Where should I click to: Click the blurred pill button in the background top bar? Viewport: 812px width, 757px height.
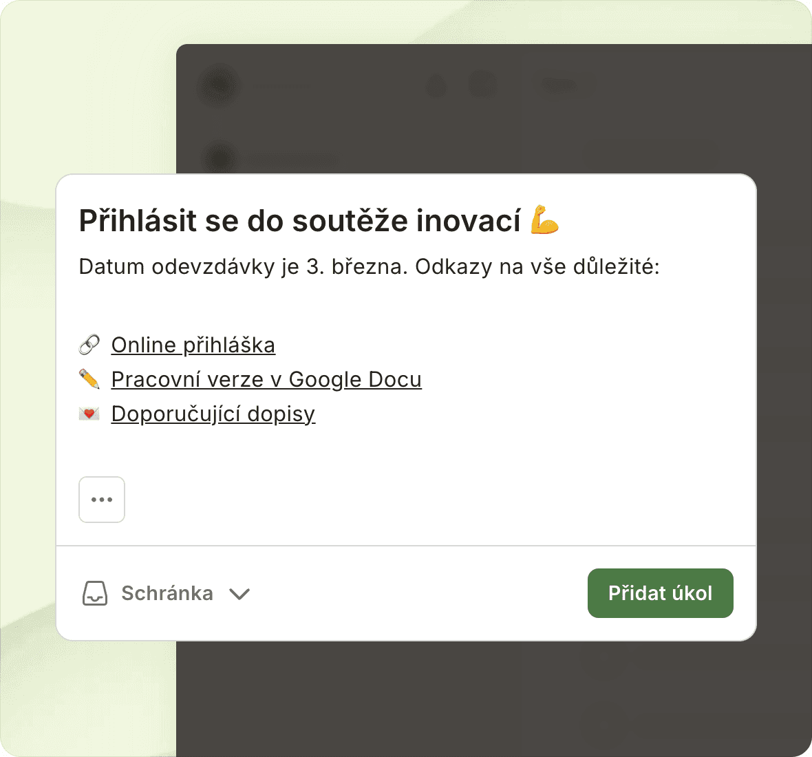click(x=563, y=85)
